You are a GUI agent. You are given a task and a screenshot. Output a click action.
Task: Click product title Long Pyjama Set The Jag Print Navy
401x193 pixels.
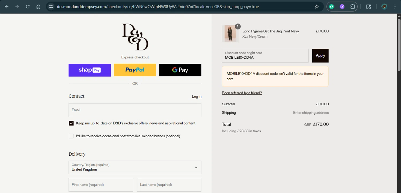tap(271, 31)
